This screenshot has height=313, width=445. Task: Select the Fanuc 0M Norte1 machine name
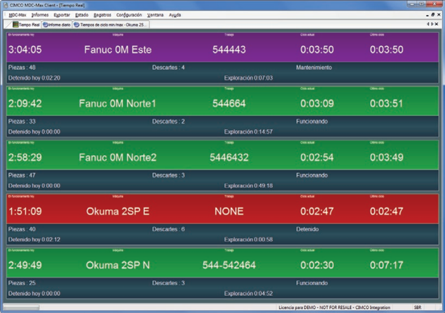pyautogui.click(x=118, y=104)
